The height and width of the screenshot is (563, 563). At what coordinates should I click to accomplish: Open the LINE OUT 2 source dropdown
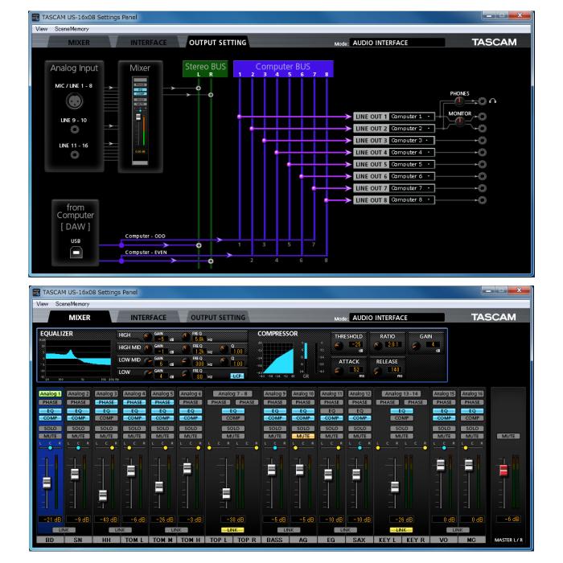pyautogui.click(x=412, y=129)
